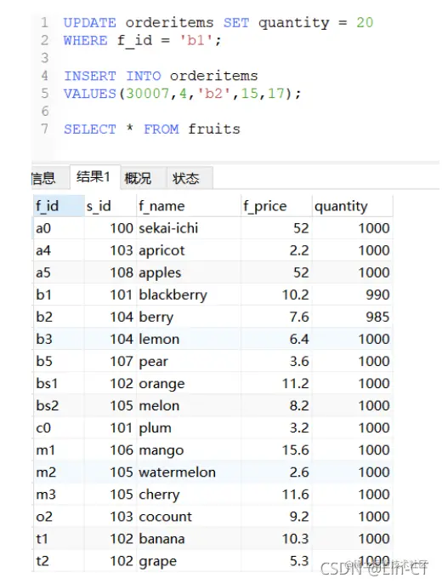This screenshot has height=584, width=442.
Task: Select the 'mango' cell
Action: point(189,449)
